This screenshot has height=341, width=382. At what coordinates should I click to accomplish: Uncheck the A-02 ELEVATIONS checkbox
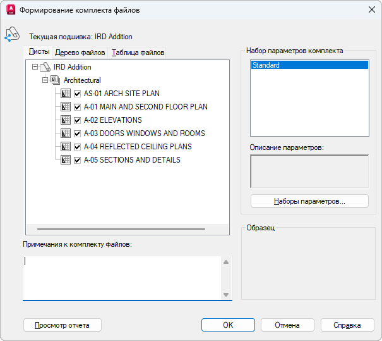[78, 120]
